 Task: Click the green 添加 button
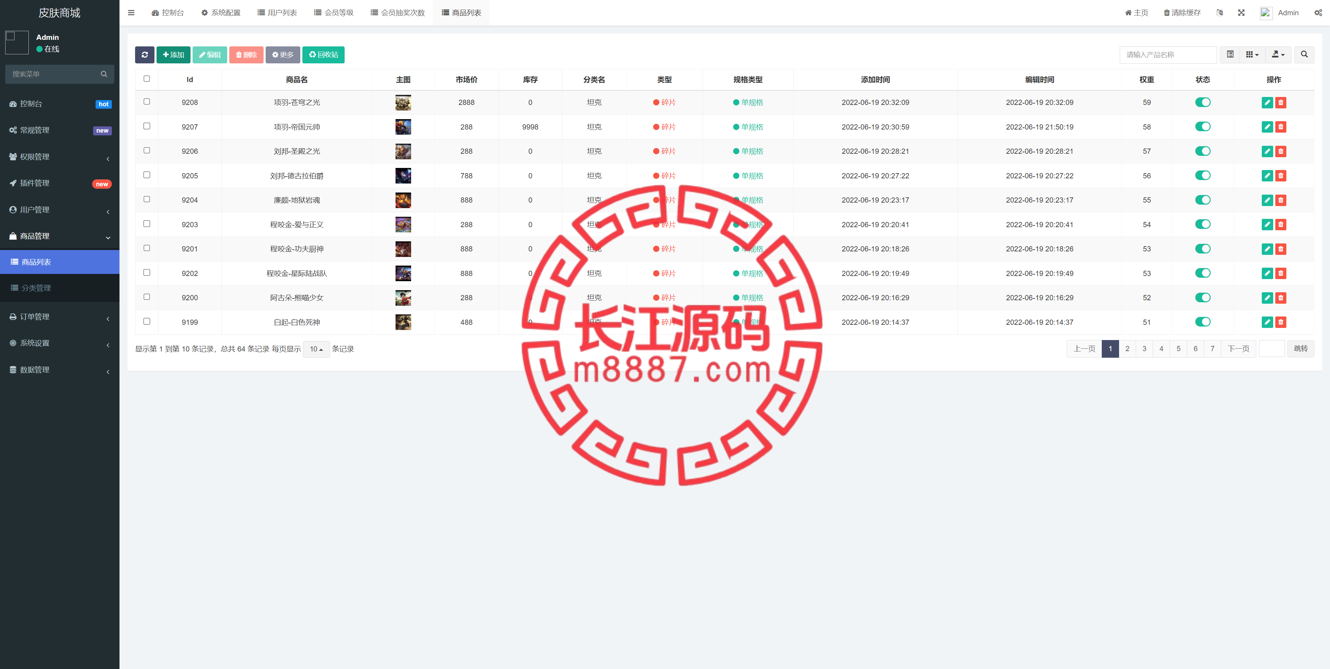pos(174,55)
